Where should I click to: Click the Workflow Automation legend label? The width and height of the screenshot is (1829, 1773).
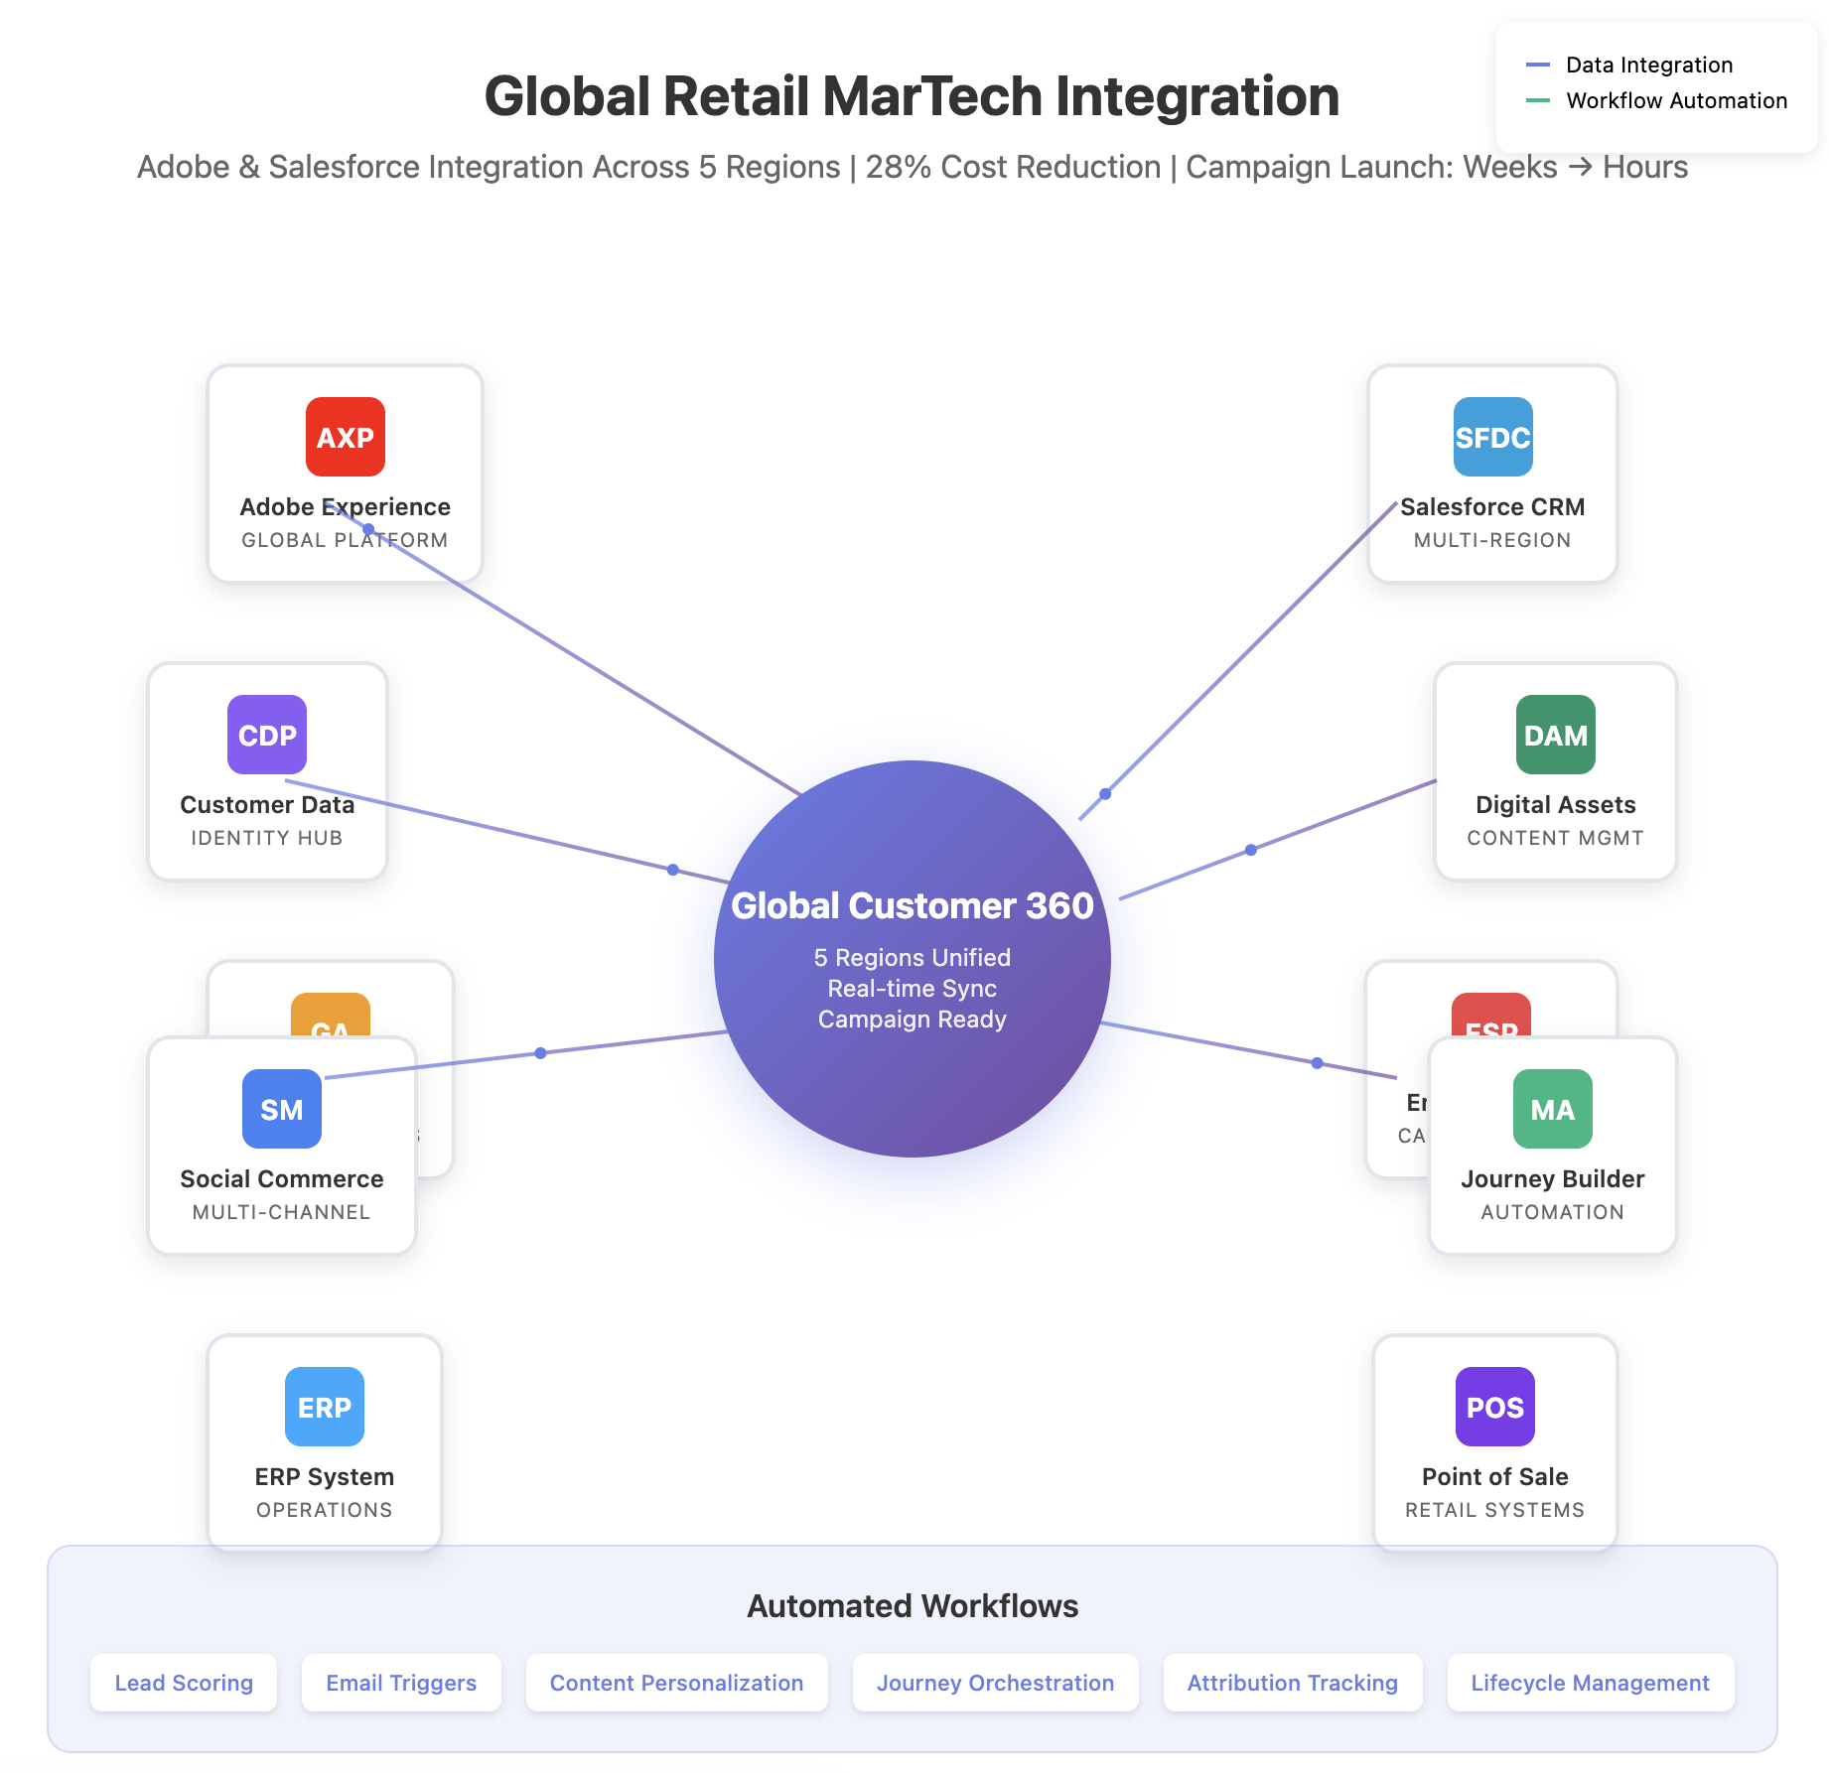pos(1676,100)
